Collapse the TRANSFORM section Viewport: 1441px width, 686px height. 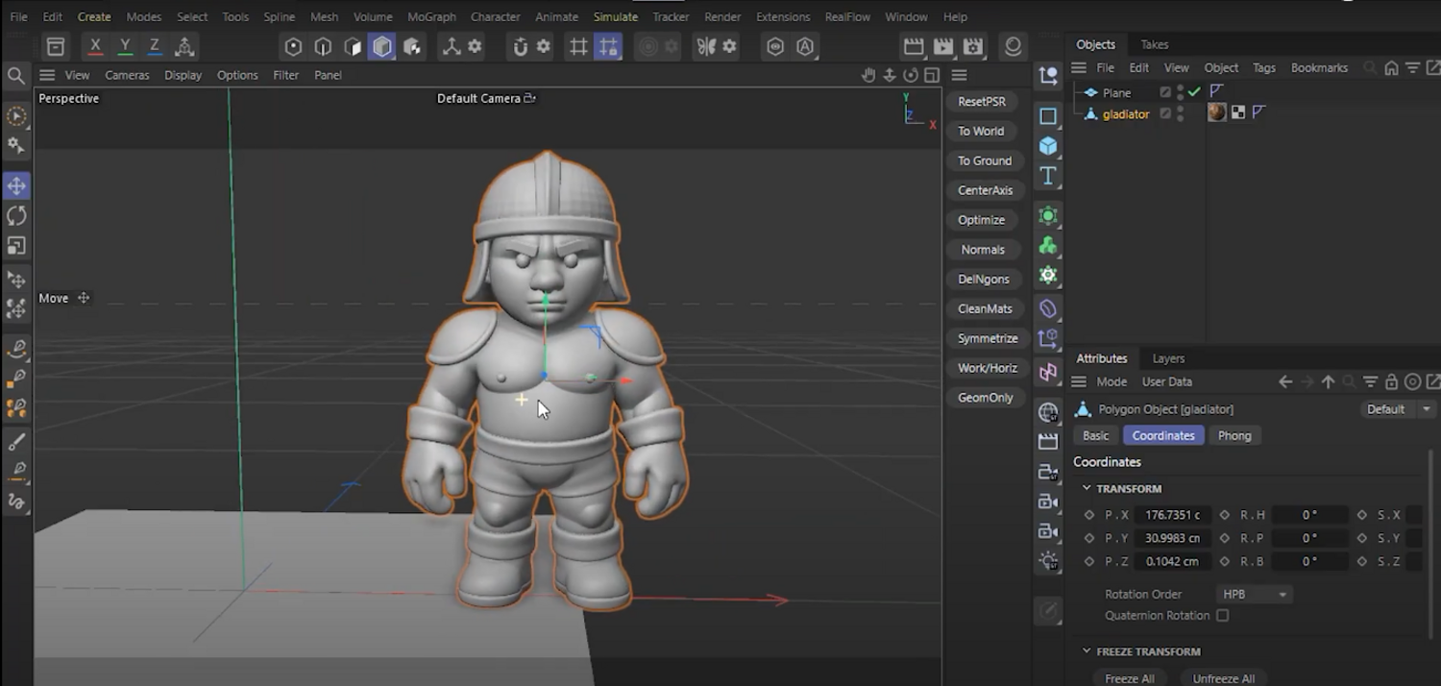point(1087,488)
